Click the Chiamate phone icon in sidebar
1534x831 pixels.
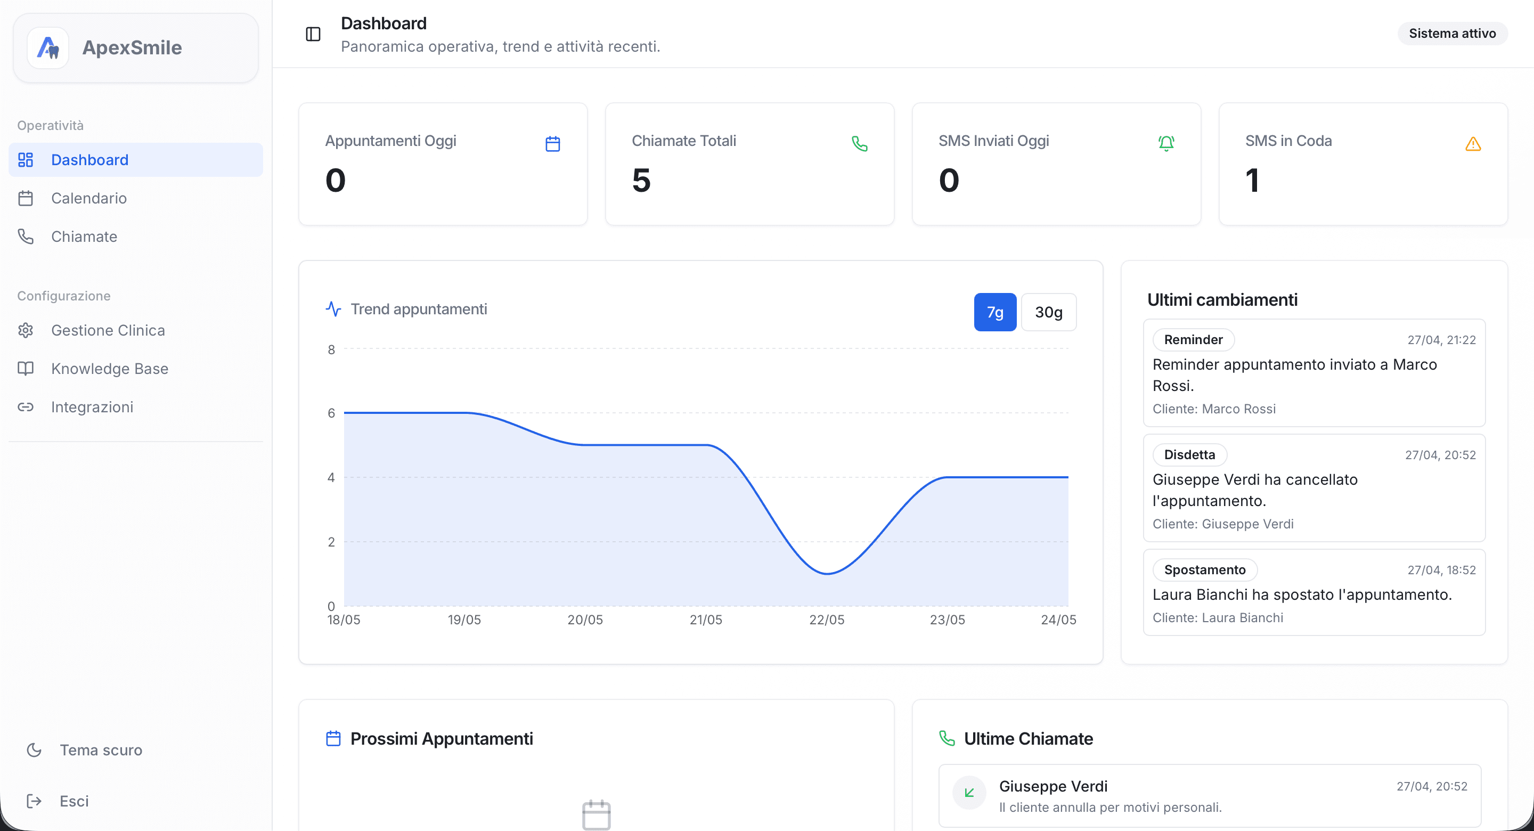pos(26,237)
